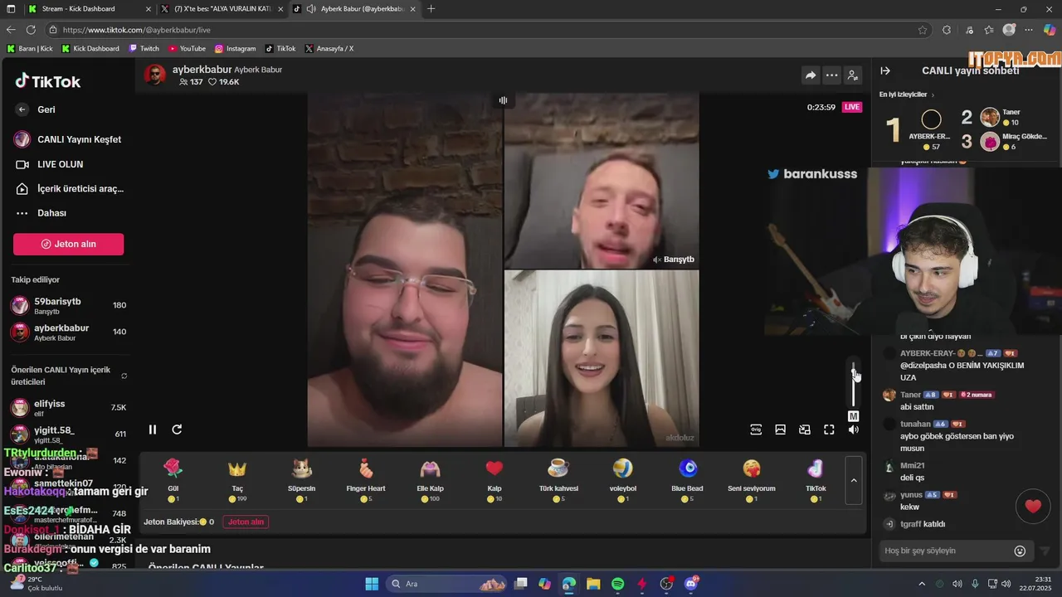Open the ayberkbabur streamer profile avatar
1062x597 pixels.
point(155,75)
